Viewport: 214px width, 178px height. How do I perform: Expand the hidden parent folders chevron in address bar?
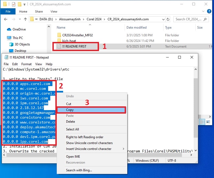tap(36, 19)
